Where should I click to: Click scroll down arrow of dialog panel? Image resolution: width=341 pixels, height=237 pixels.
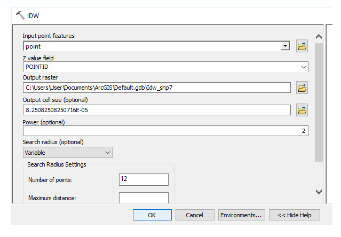click(x=319, y=192)
